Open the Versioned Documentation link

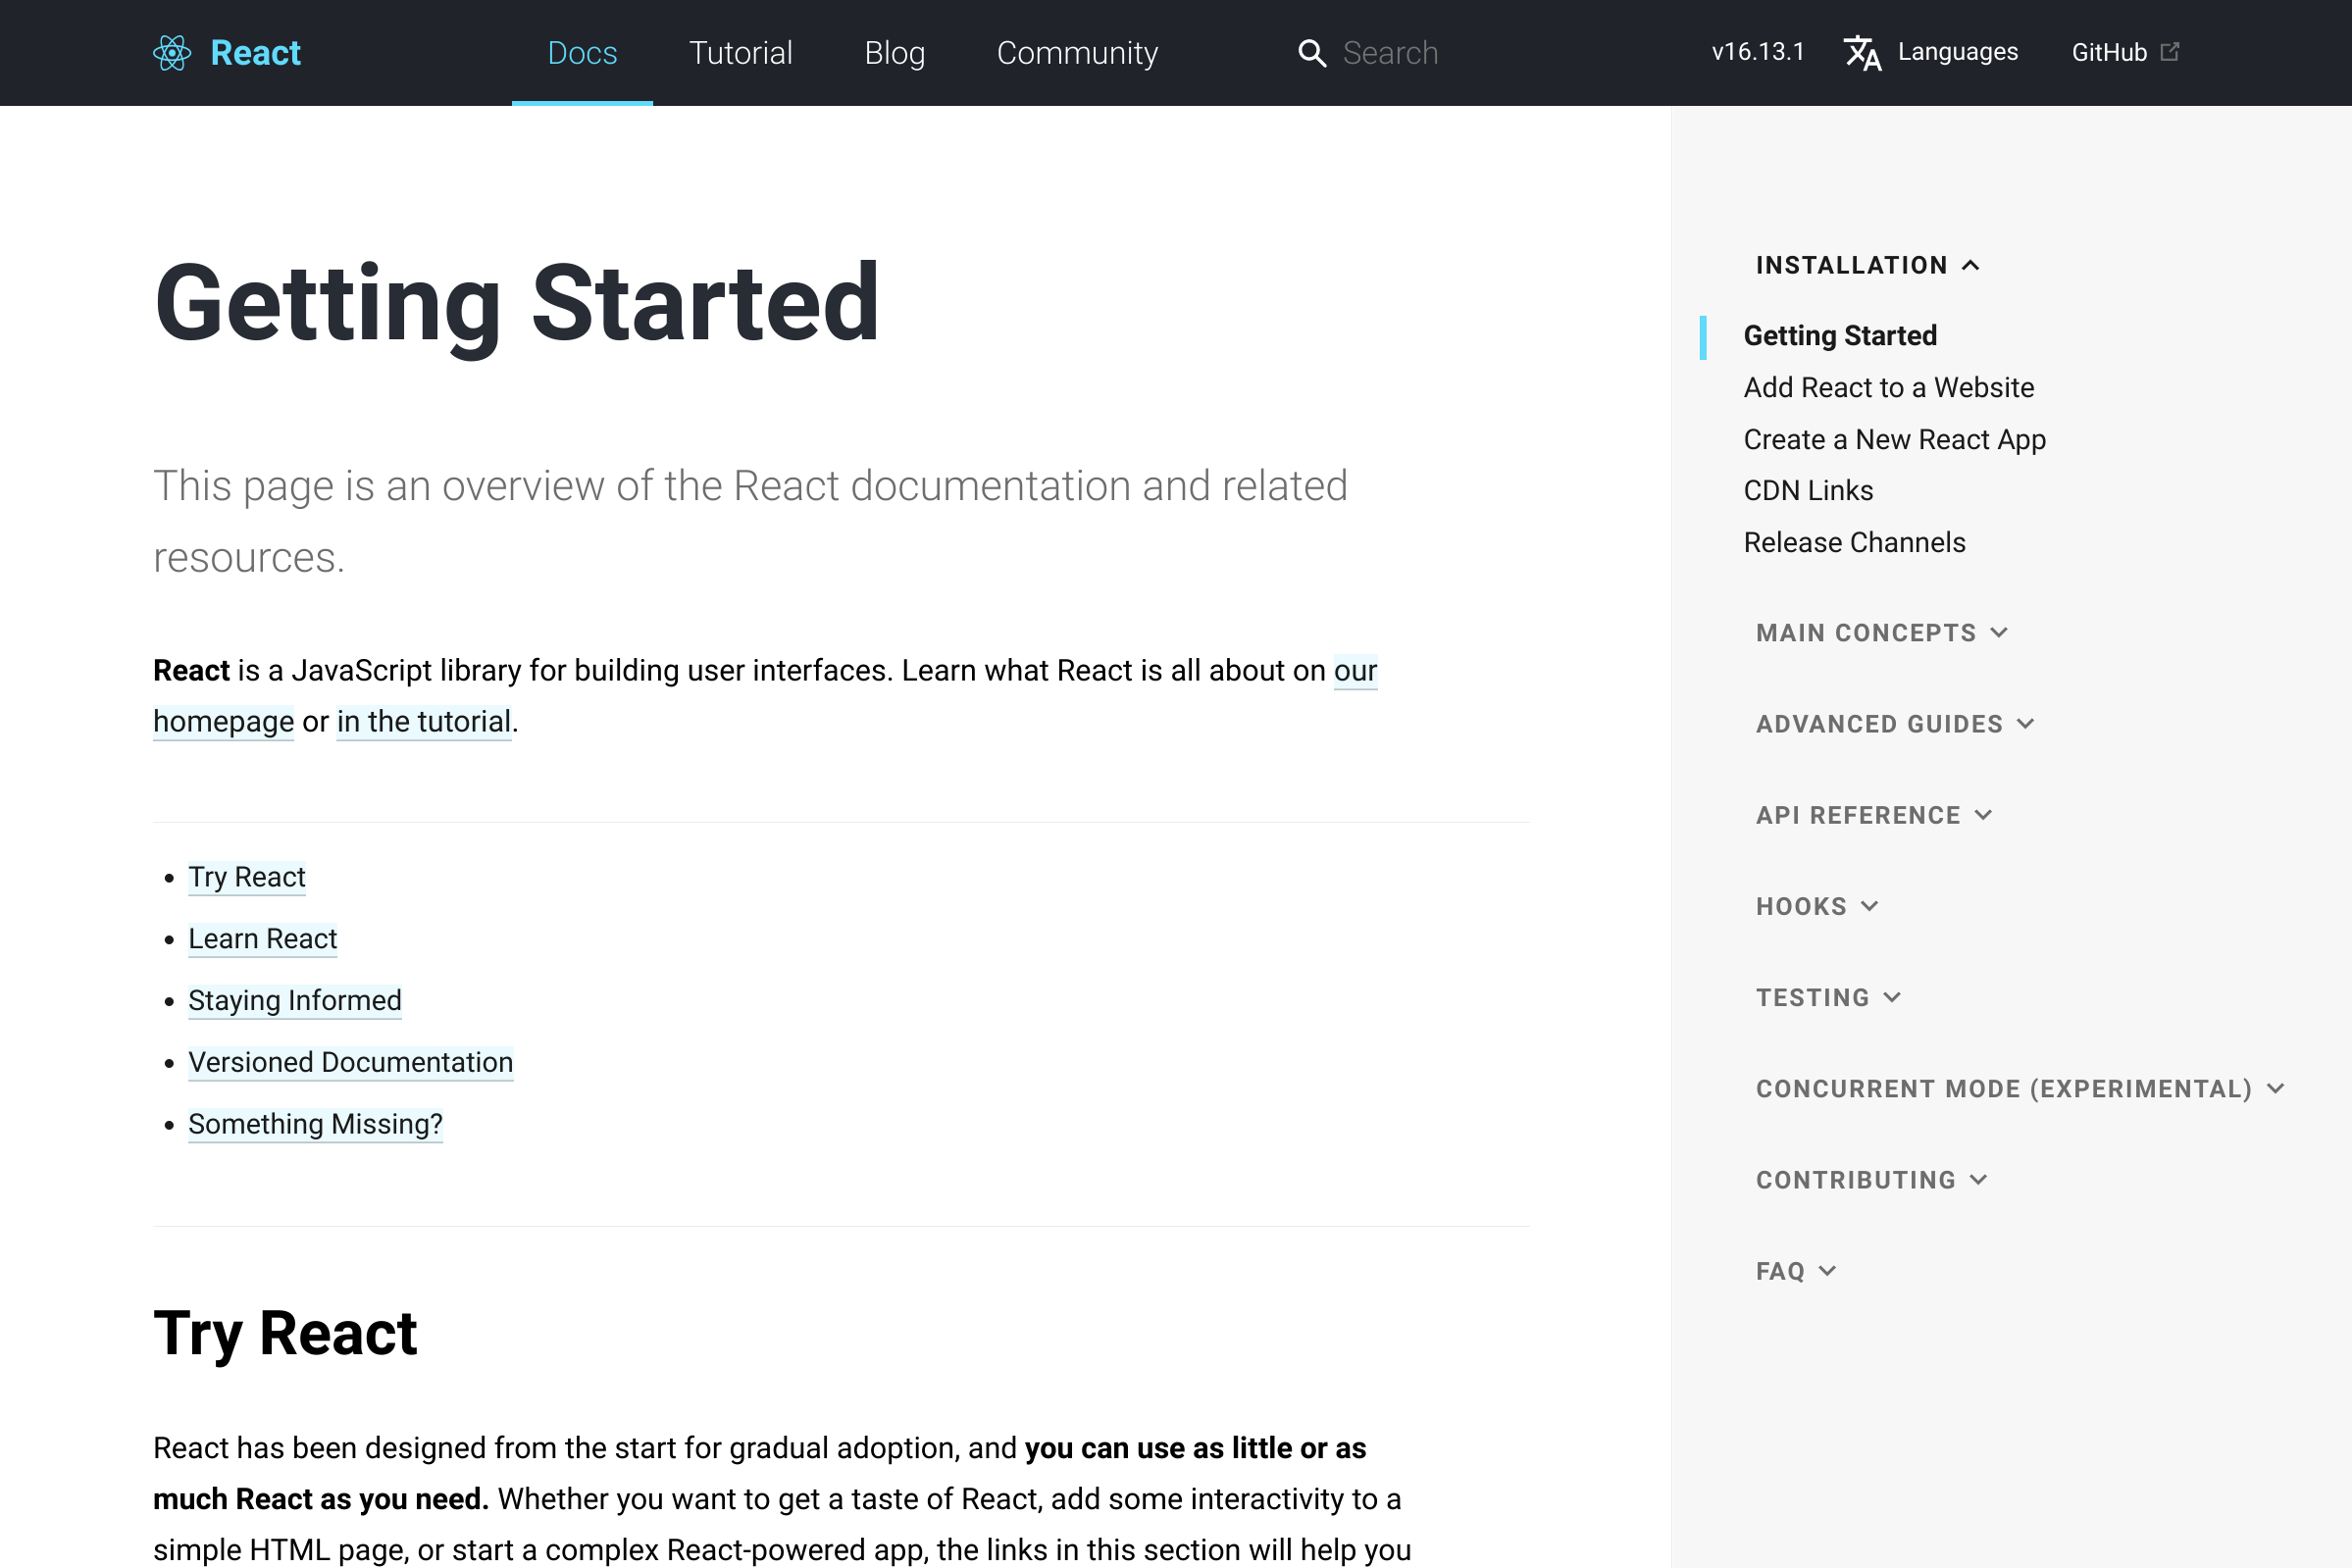point(350,1062)
